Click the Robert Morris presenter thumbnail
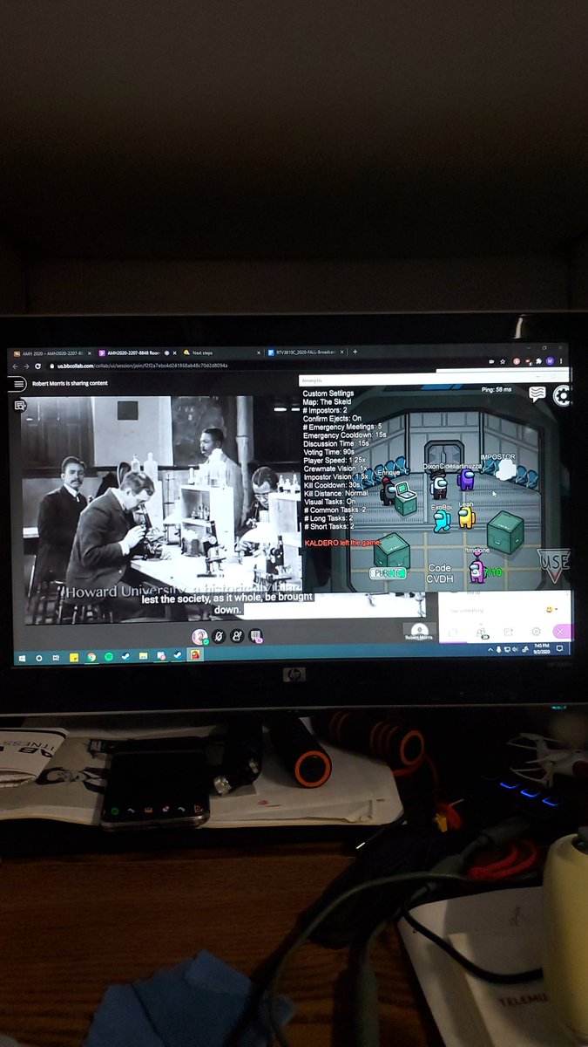 tap(419, 631)
